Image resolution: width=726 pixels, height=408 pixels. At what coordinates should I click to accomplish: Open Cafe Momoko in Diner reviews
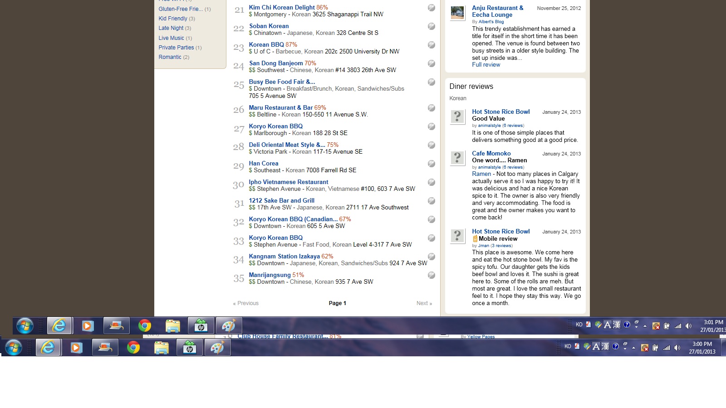pyautogui.click(x=491, y=153)
